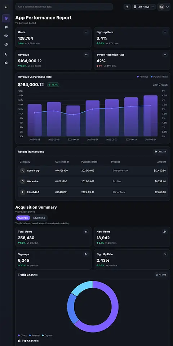The width and height of the screenshot is (173, 346).
Task: Select customer ID #74568320
Action: [x=61, y=170]
